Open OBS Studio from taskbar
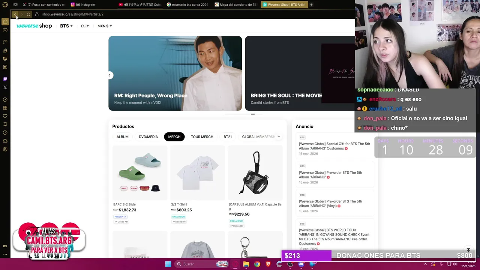Viewport: 480px width, 270px height. (290, 264)
